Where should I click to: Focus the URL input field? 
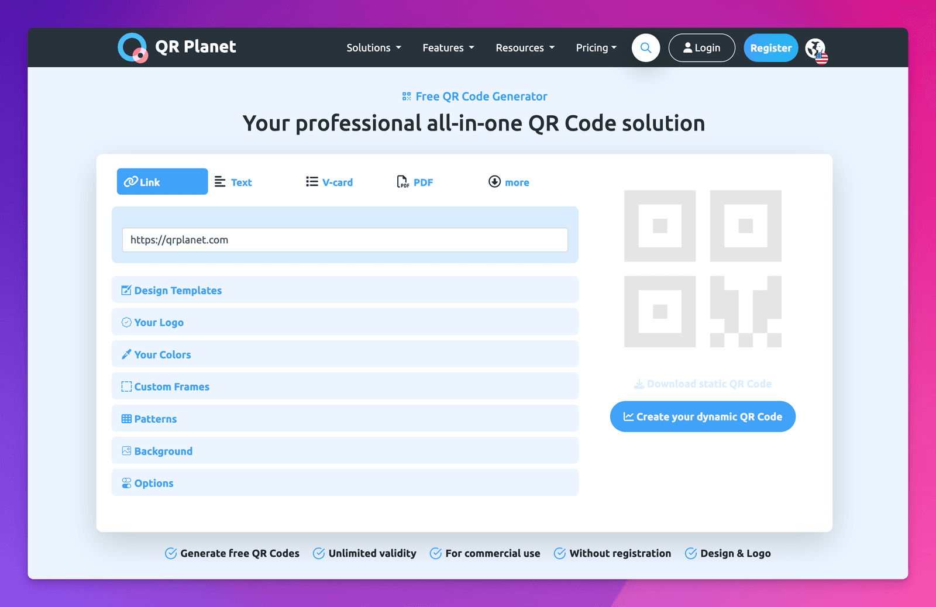point(345,240)
